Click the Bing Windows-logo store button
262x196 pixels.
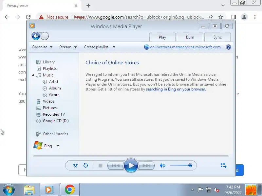pyautogui.click(x=43, y=146)
